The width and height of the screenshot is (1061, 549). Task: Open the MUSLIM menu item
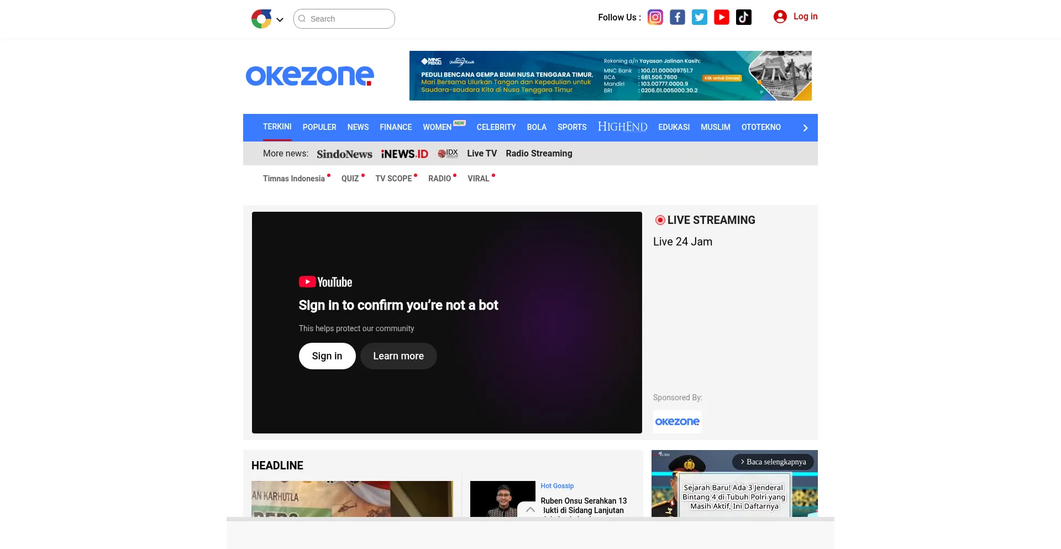716,127
